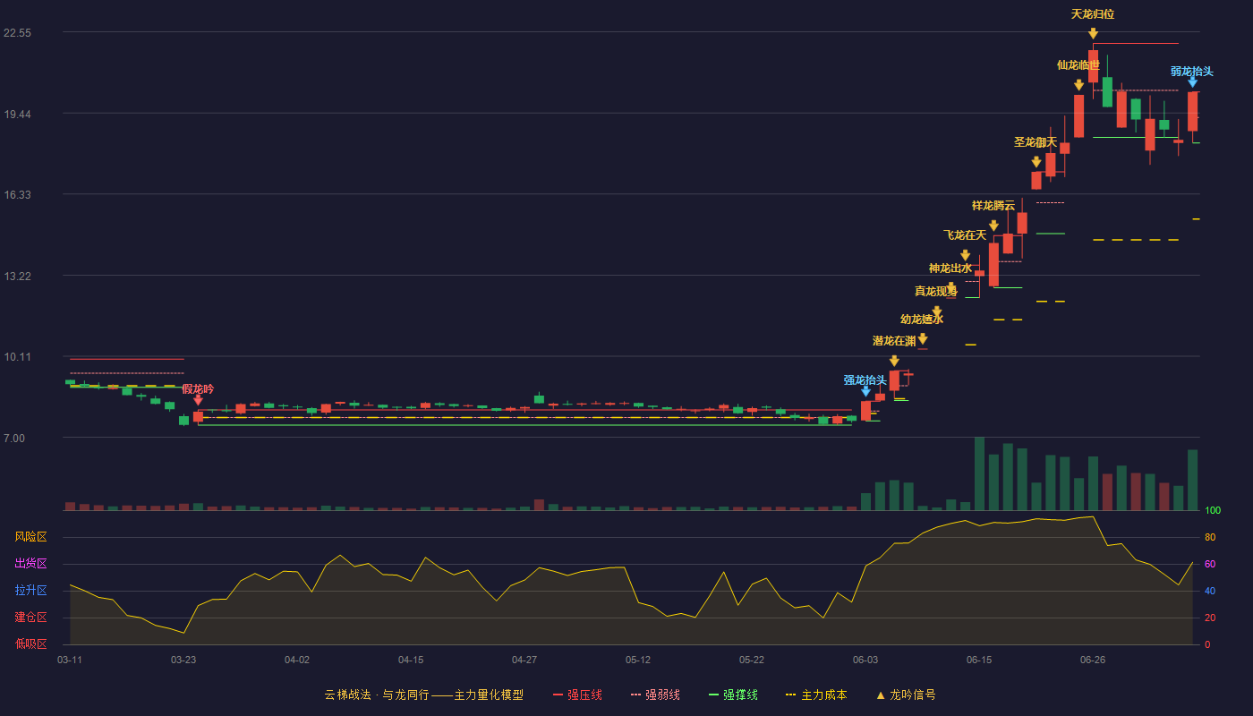Click the 22.55 price axis label
This screenshot has width=1253, height=716.
(x=18, y=33)
